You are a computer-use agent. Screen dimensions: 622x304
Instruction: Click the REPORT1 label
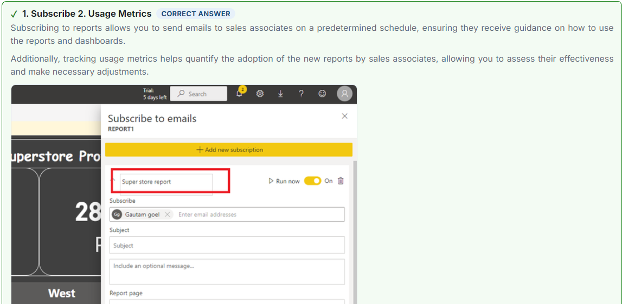coord(120,129)
